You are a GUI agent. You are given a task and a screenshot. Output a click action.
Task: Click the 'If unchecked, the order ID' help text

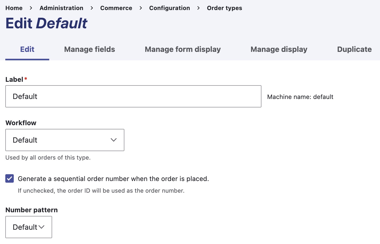pos(101,191)
